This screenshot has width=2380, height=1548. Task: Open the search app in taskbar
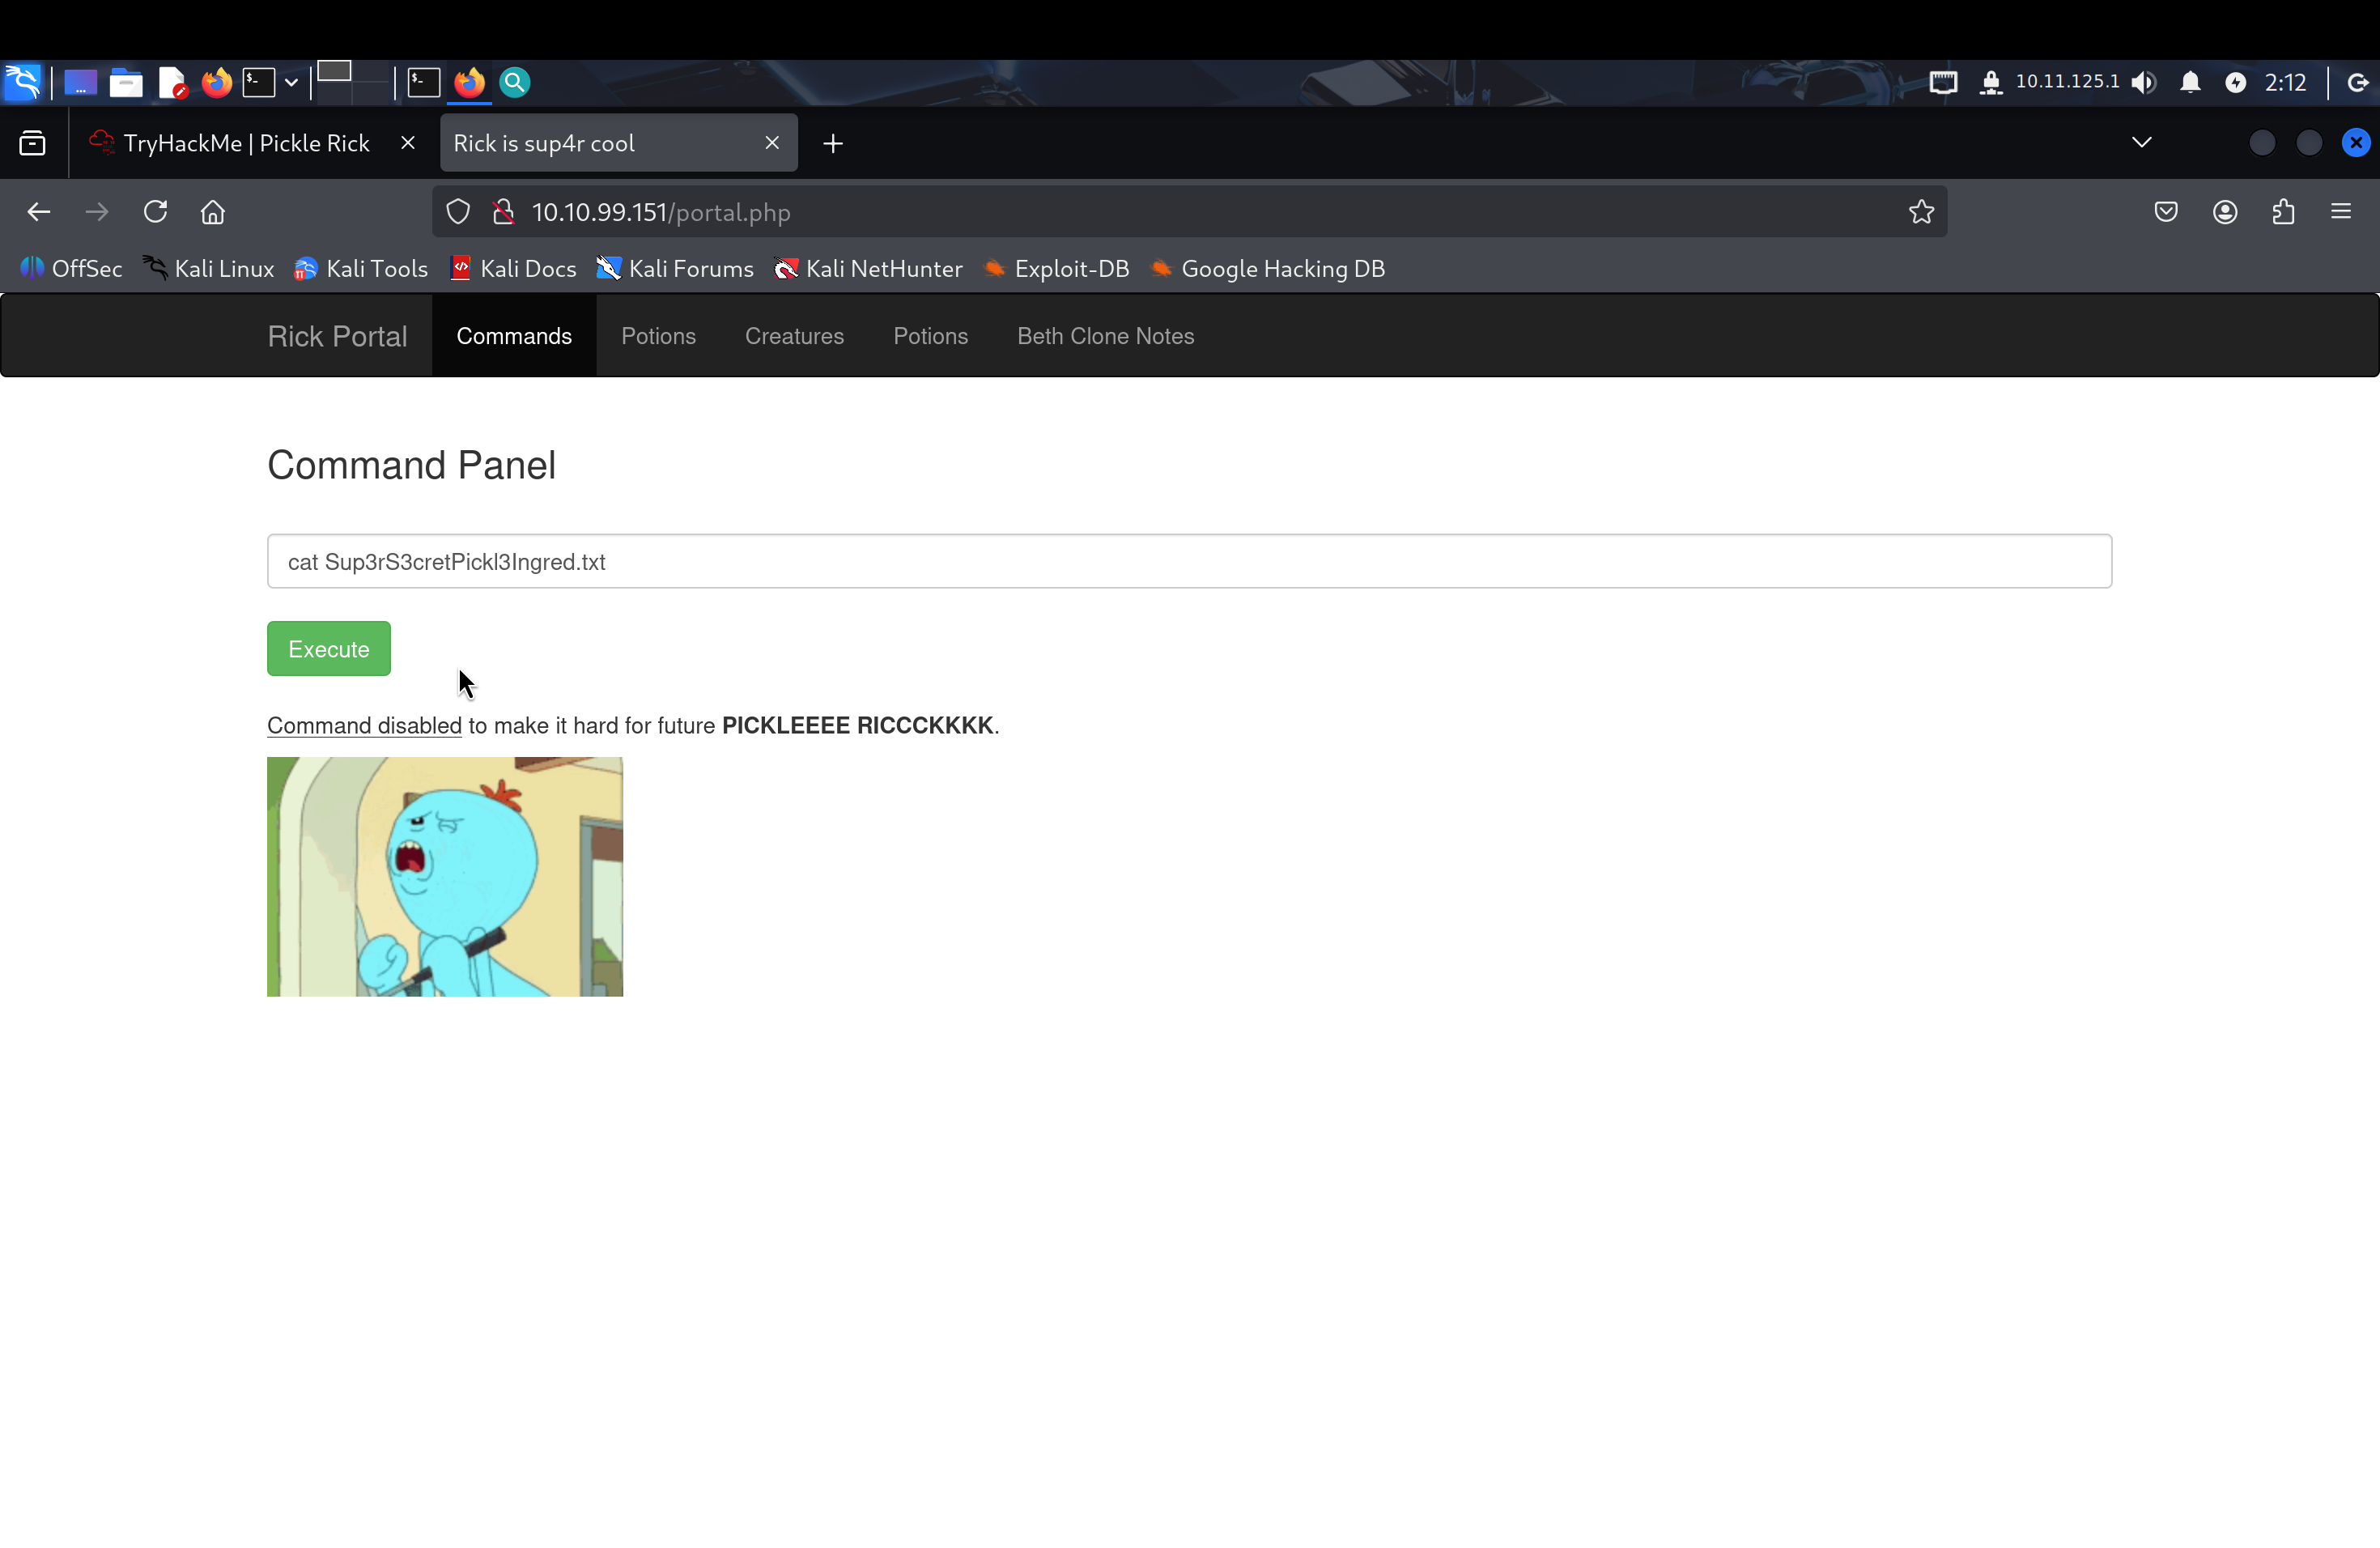pyautogui.click(x=514, y=82)
